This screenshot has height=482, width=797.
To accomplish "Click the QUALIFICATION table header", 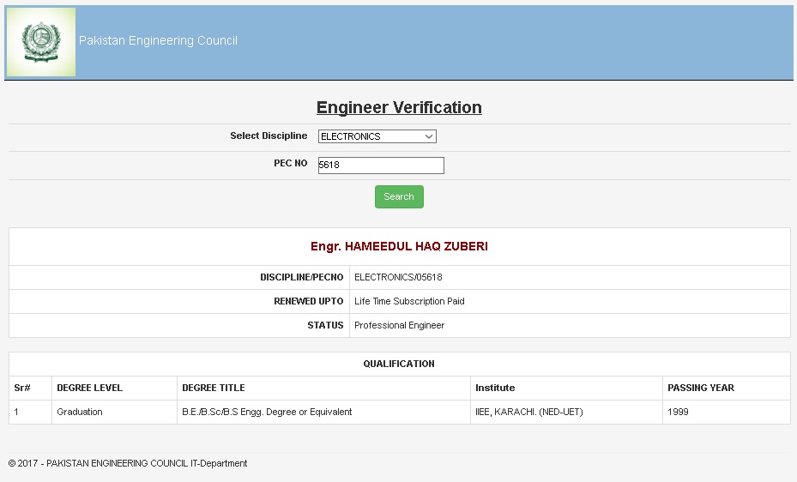I will click(x=399, y=364).
